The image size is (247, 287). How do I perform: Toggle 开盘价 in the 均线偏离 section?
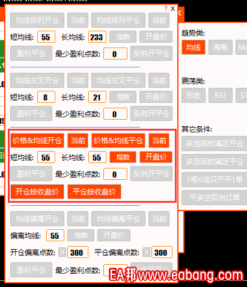click(x=114, y=235)
